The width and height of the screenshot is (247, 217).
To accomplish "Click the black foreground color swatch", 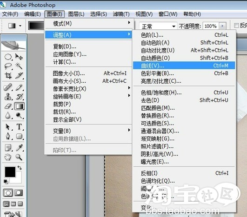I will point(10,172).
